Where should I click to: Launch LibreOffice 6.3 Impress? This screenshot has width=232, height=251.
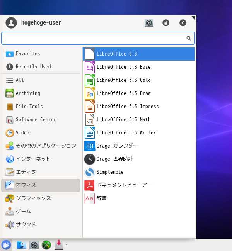(x=139, y=107)
